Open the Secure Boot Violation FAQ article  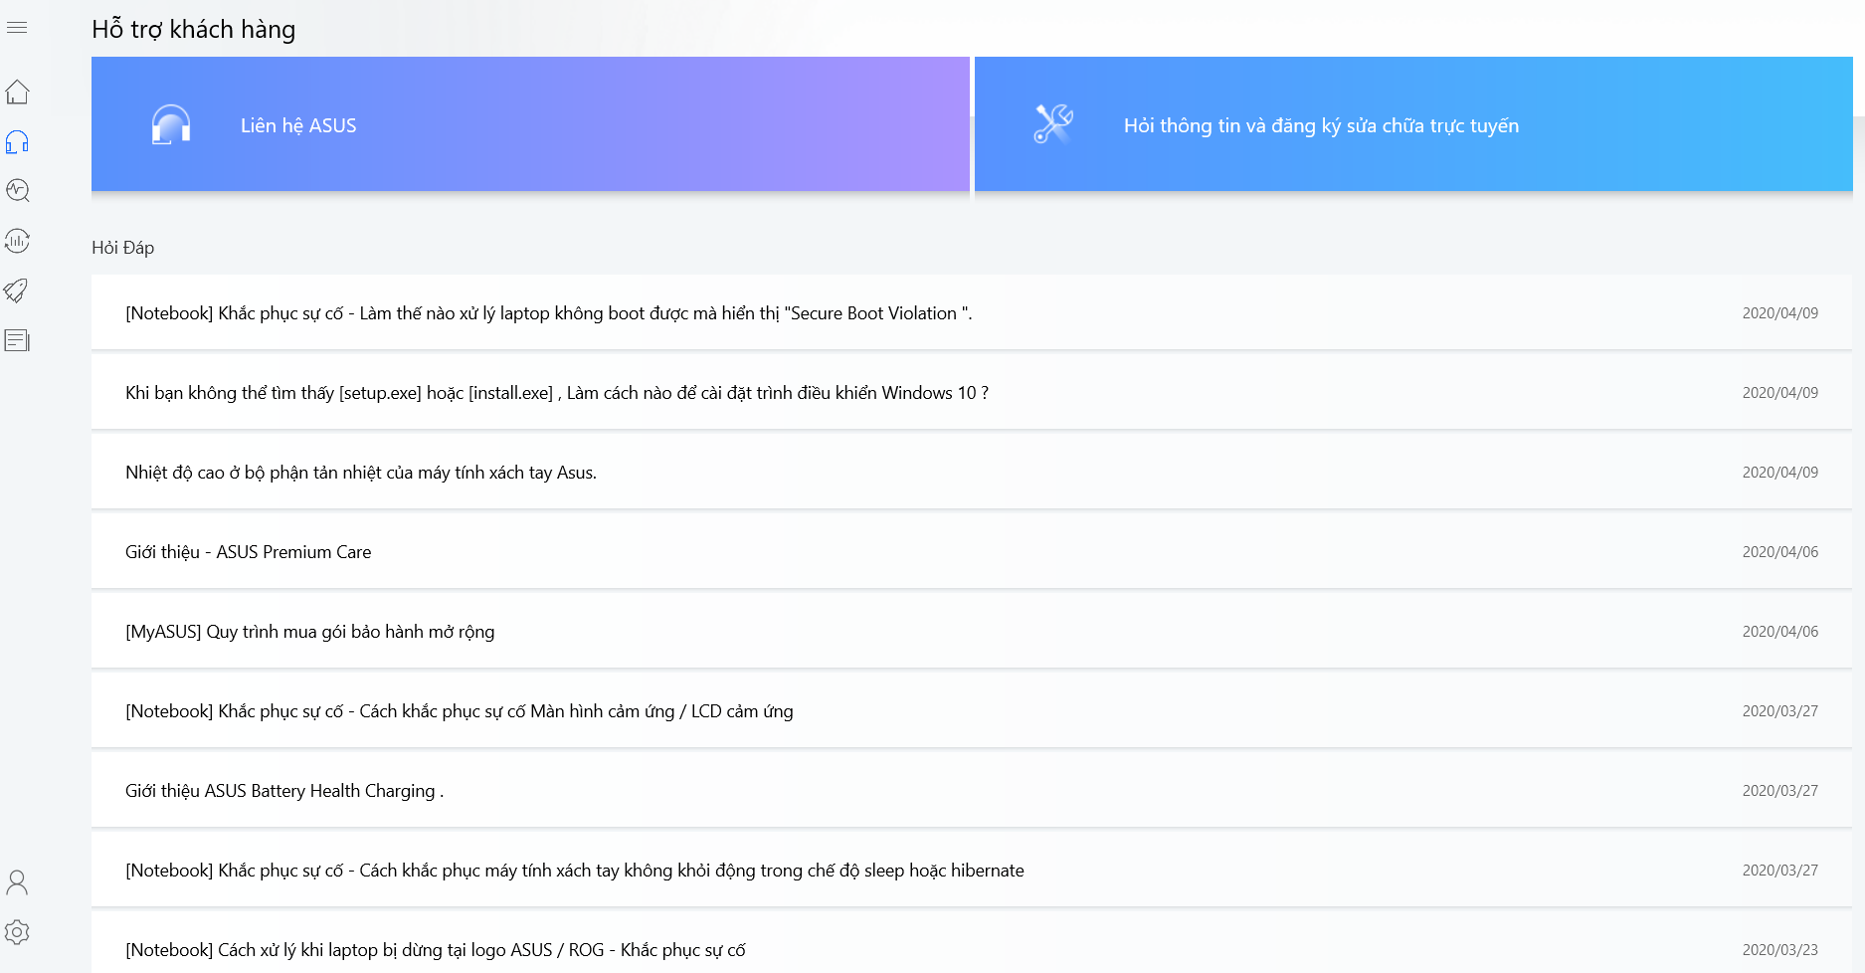pyautogui.click(x=972, y=312)
